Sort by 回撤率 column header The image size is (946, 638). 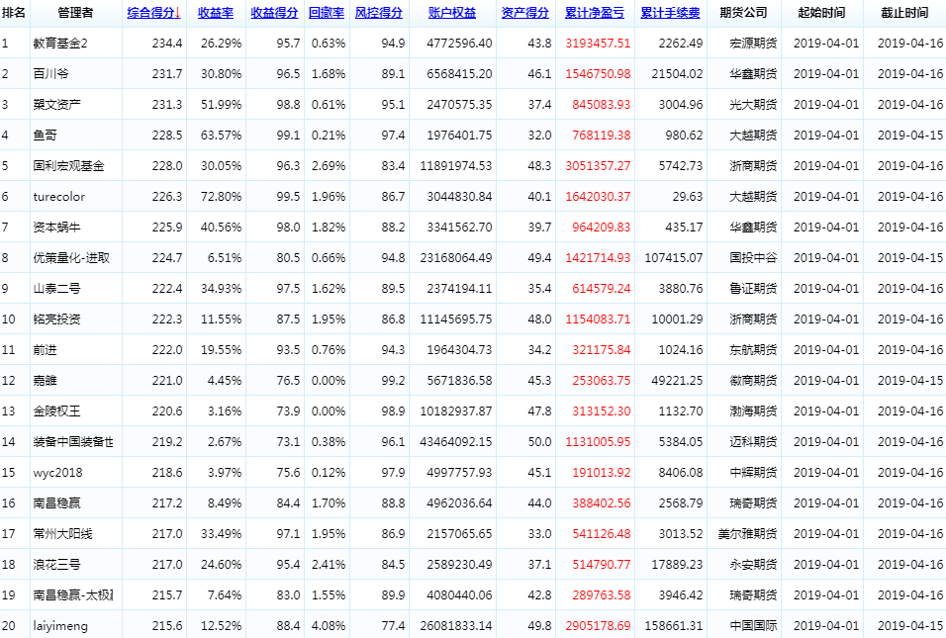[327, 13]
